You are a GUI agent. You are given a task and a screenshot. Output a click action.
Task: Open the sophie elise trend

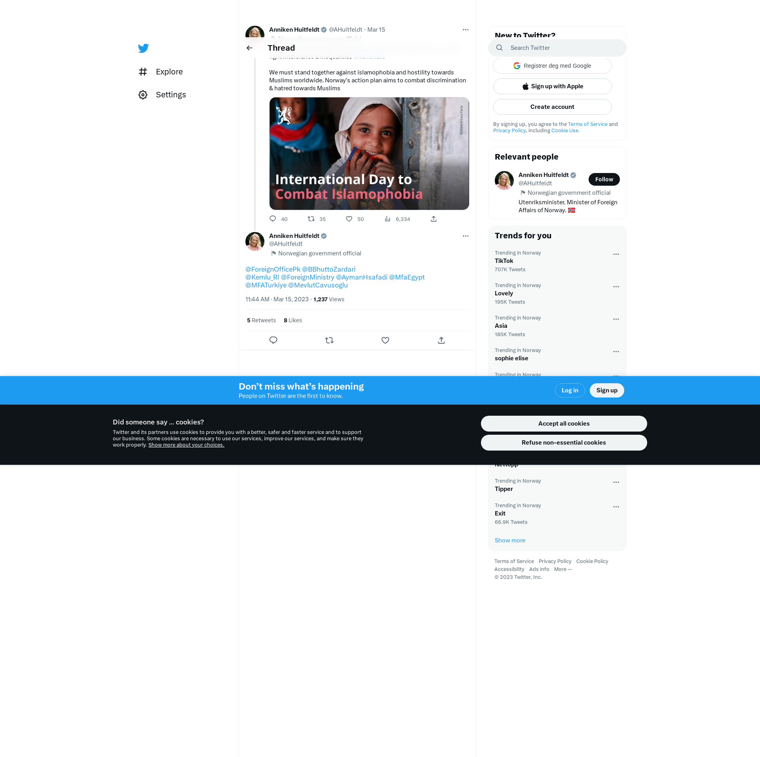557,354
